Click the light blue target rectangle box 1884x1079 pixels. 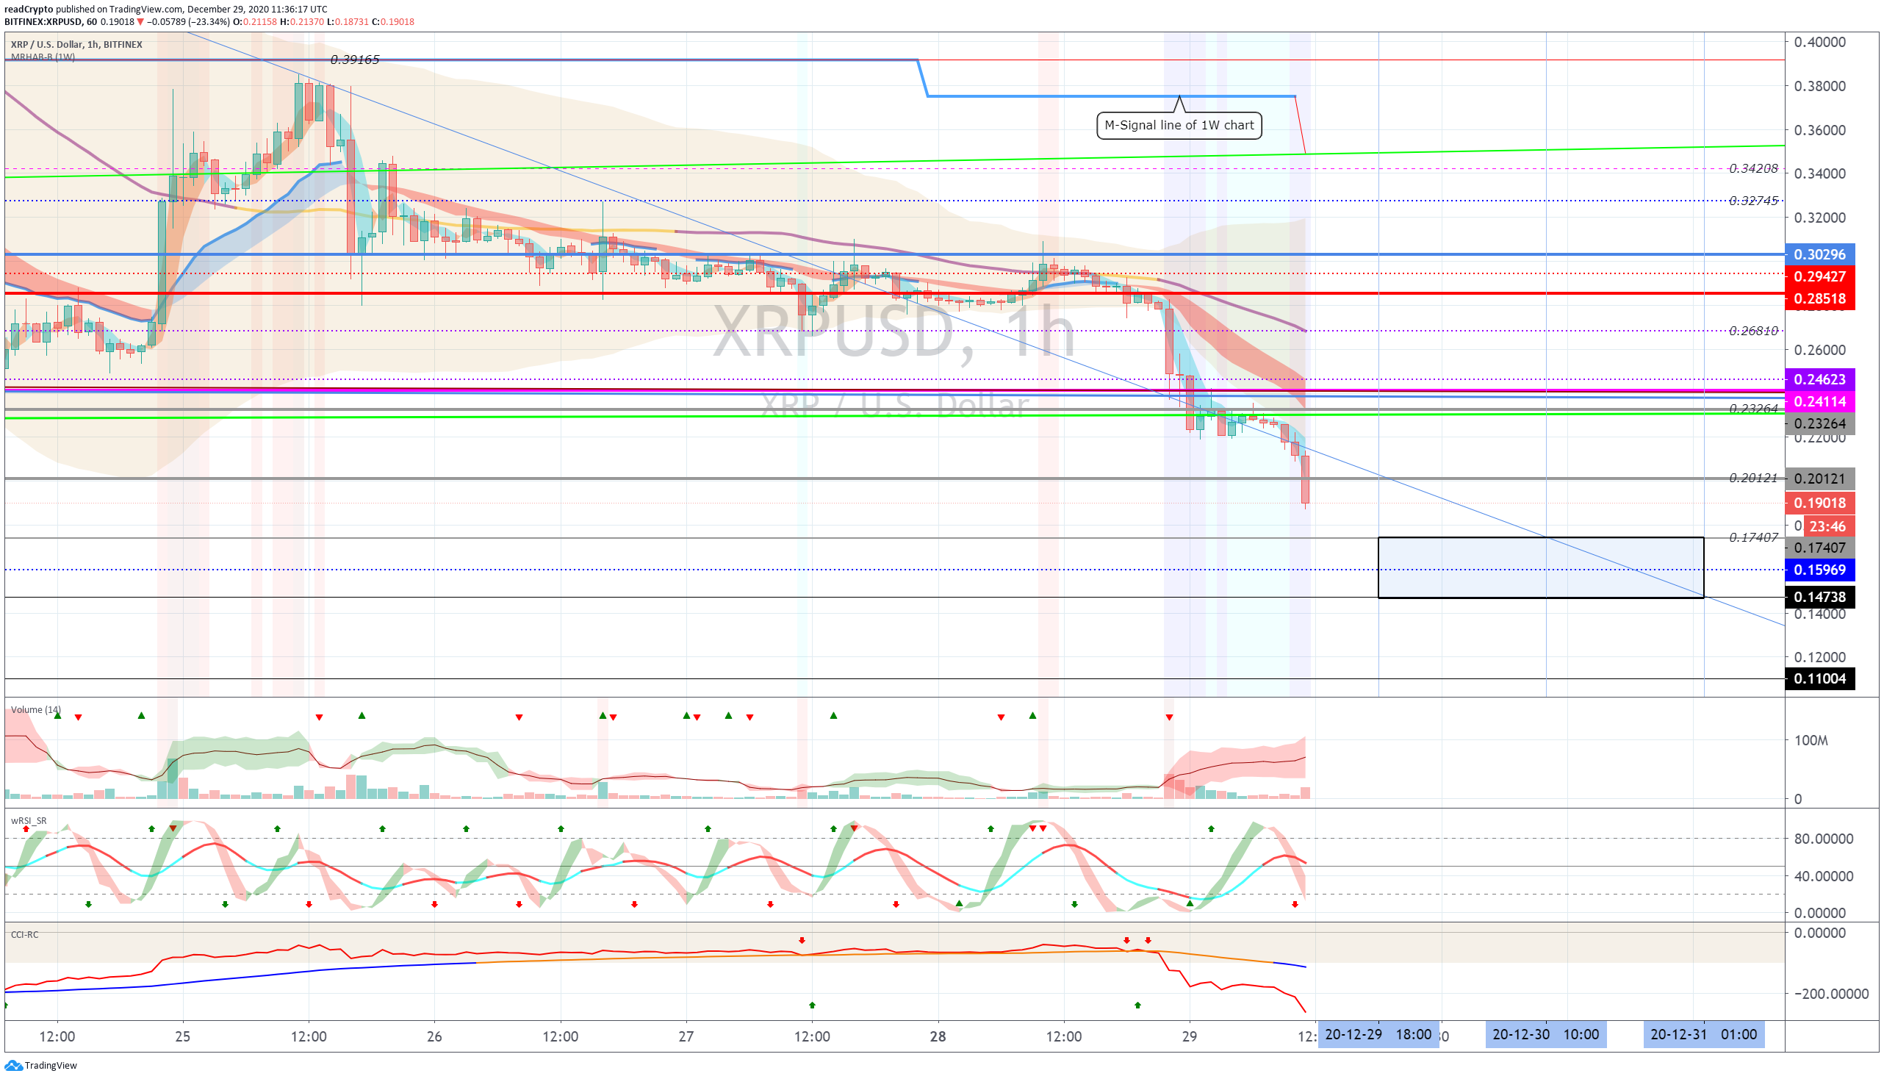pos(1540,567)
